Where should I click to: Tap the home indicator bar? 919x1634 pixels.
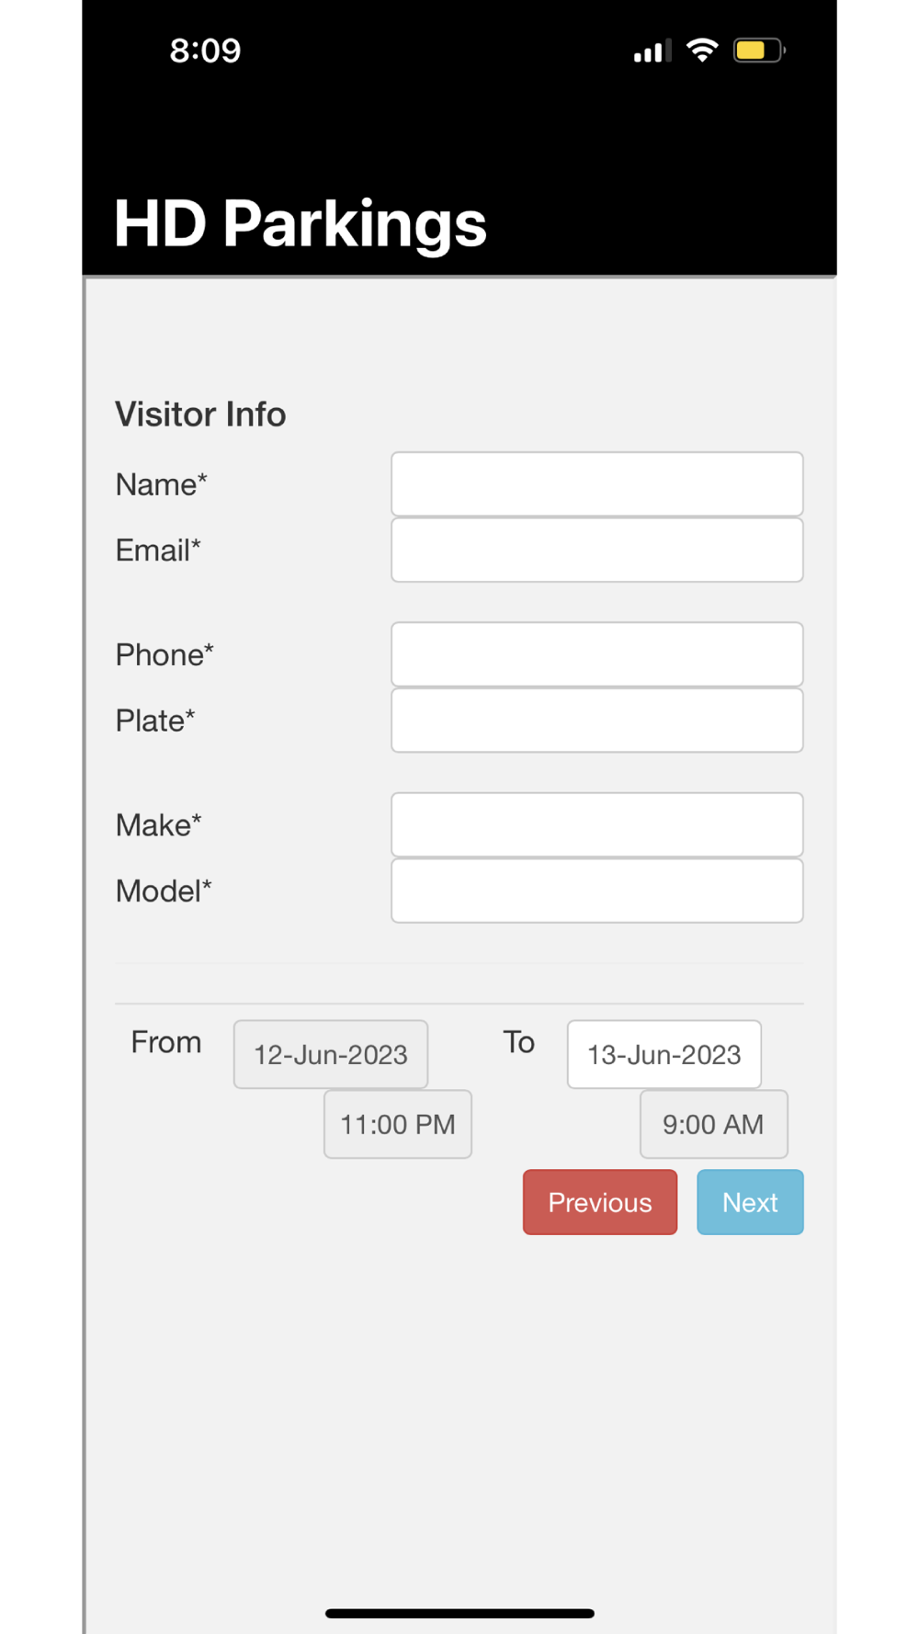[459, 1613]
